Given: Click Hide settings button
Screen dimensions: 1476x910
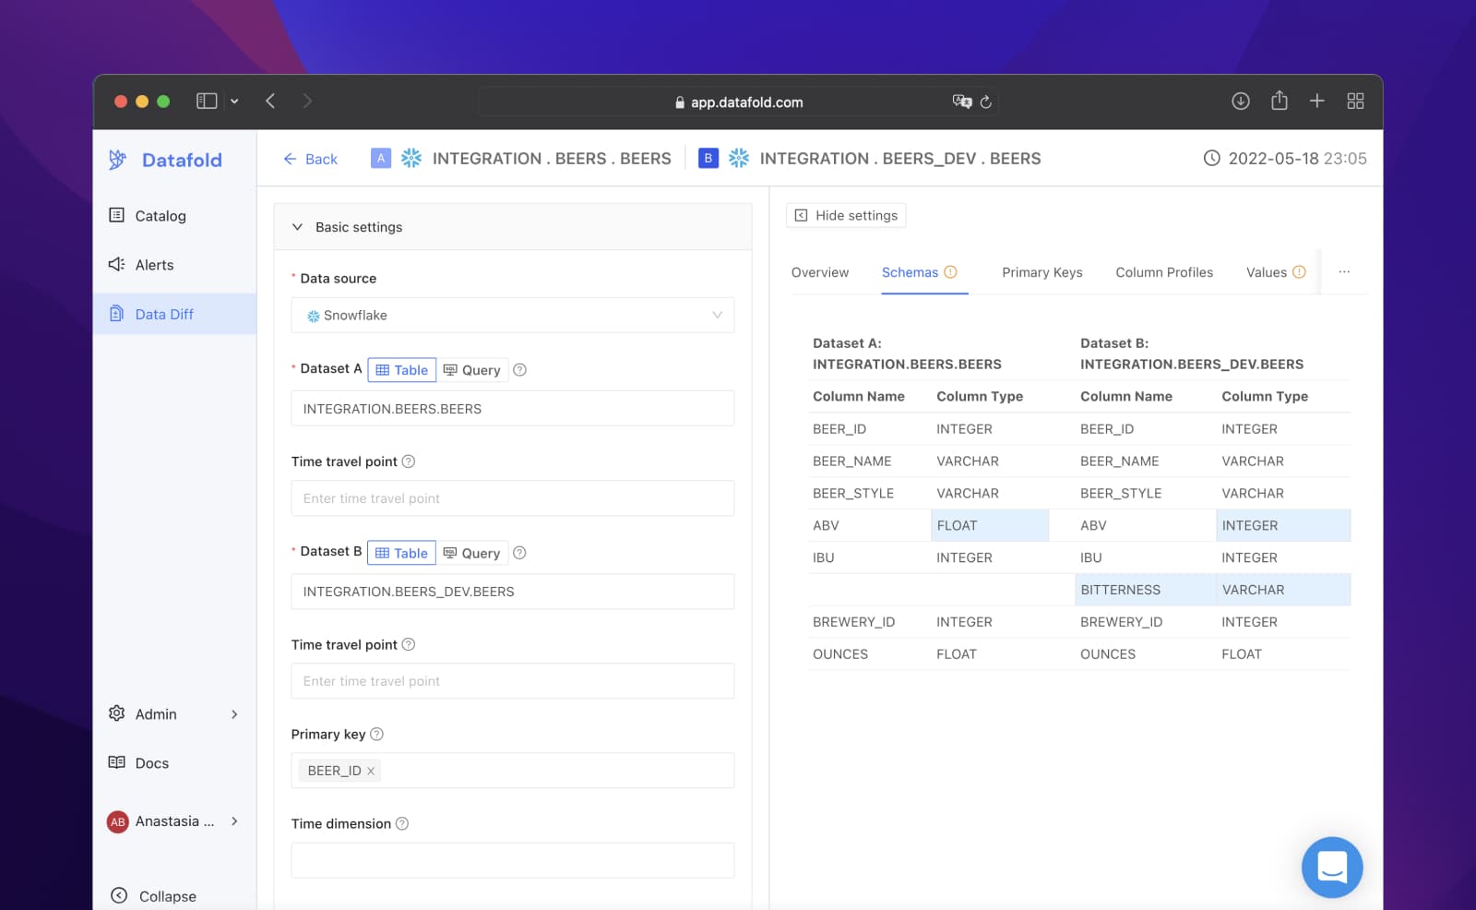Looking at the screenshot, I should point(846,215).
